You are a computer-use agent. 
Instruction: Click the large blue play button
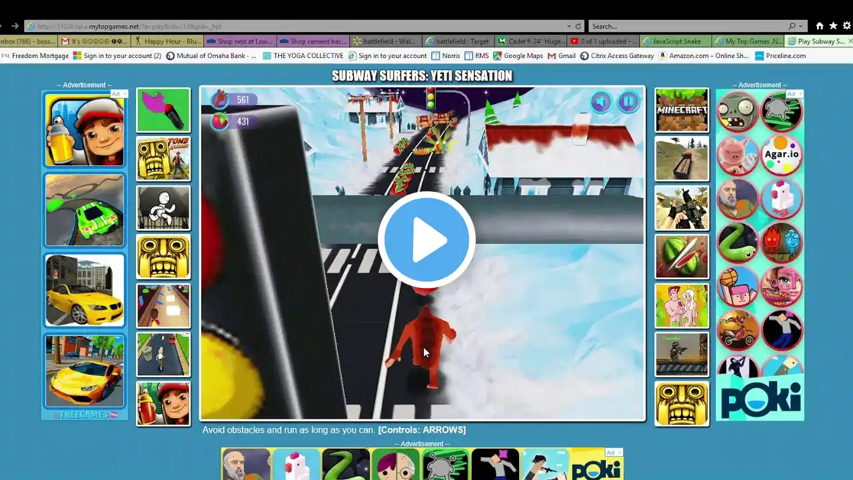click(x=426, y=239)
